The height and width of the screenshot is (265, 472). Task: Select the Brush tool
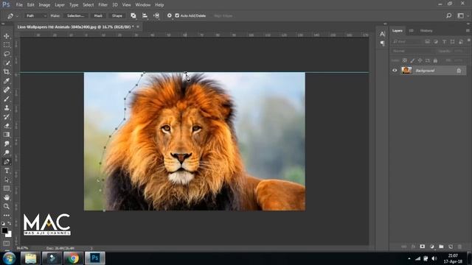(7, 99)
